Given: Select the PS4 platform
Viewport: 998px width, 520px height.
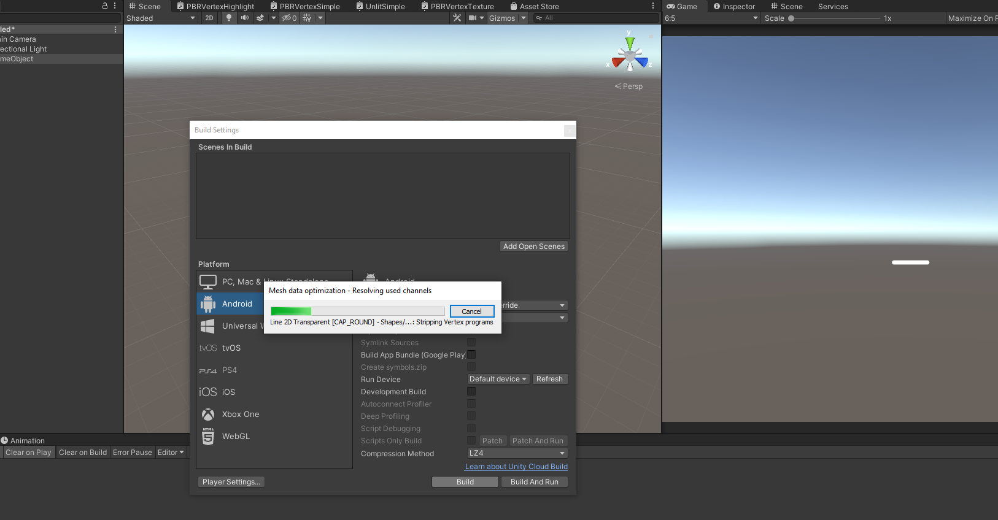Looking at the screenshot, I should 274,370.
